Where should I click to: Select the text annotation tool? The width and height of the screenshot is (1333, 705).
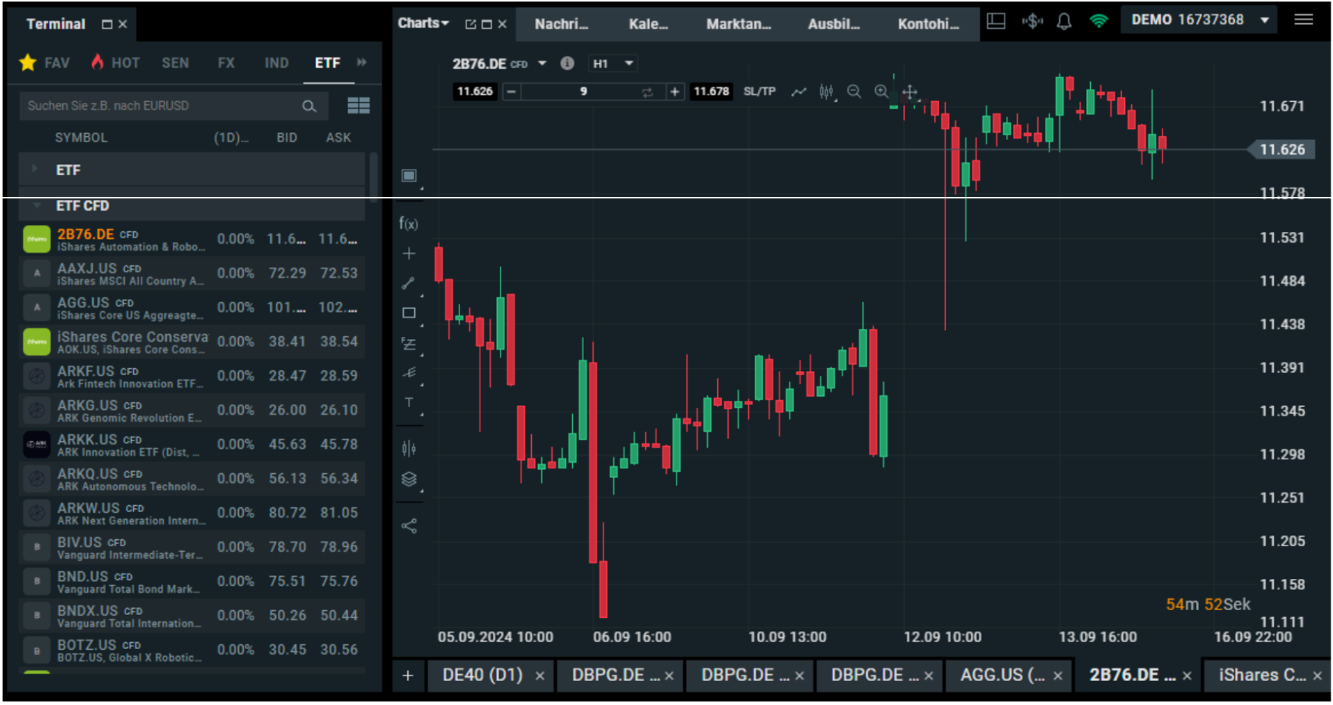[x=408, y=402]
